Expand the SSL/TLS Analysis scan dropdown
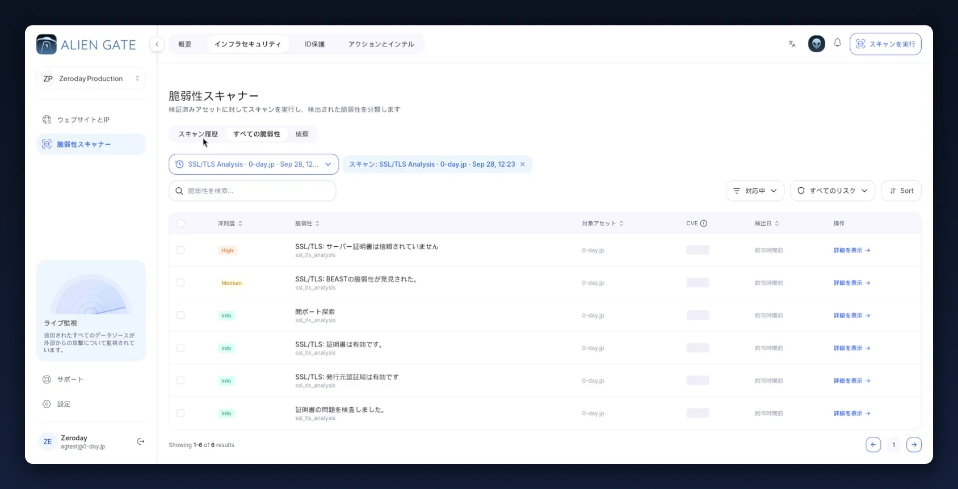This screenshot has height=489, width=958. click(254, 165)
